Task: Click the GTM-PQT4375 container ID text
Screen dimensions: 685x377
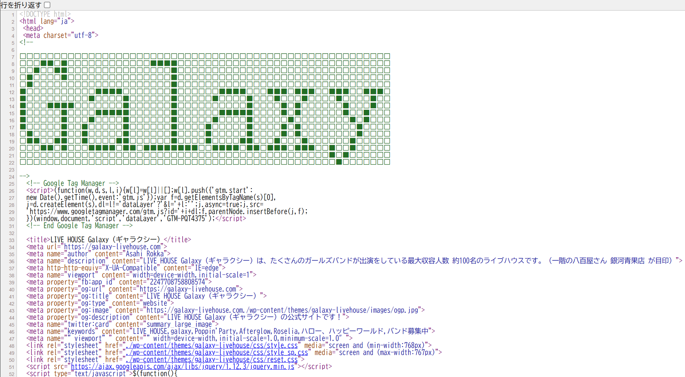Action: (186, 219)
